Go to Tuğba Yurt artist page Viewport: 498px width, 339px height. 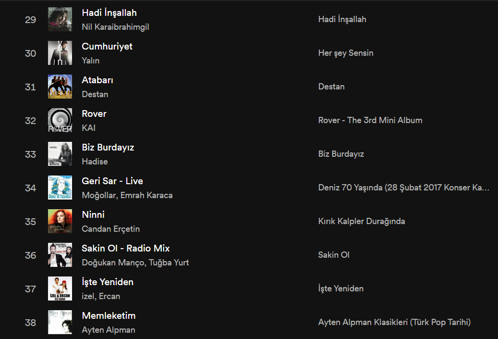(169, 263)
